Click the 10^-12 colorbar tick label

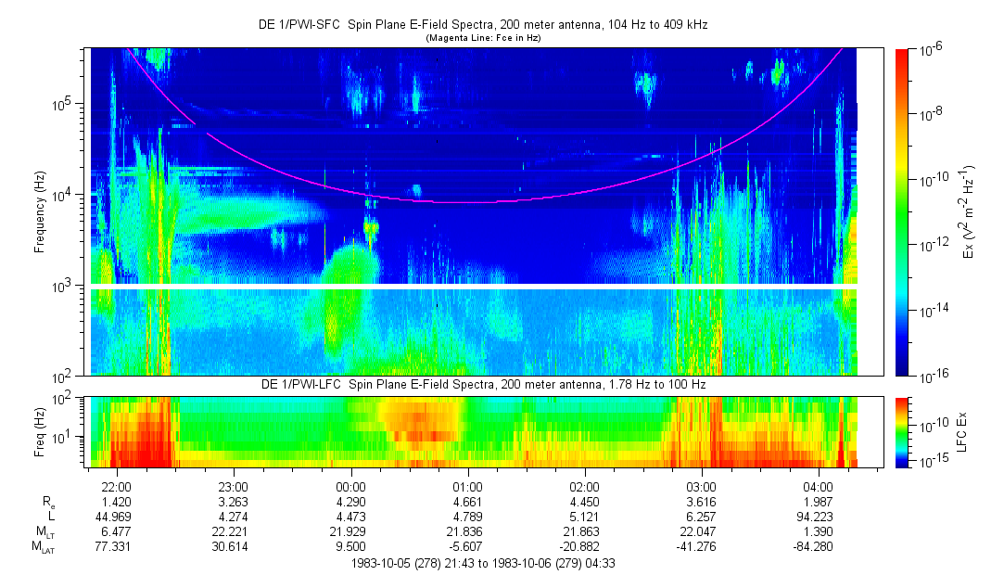pyautogui.click(x=933, y=245)
